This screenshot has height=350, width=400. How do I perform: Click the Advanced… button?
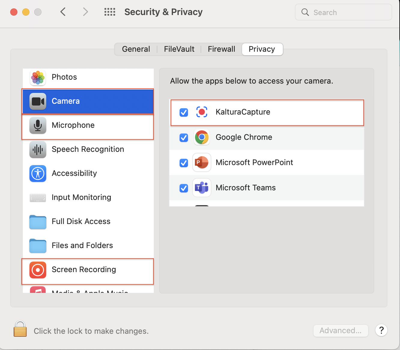click(x=341, y=331)
